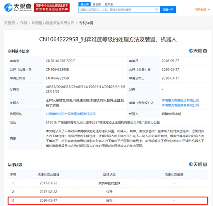Select the 查公司 search tab
This screenshot has width=213, height=206.
(x=84, y=4)
